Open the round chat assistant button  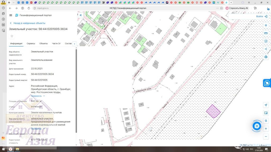click(256, 126)
